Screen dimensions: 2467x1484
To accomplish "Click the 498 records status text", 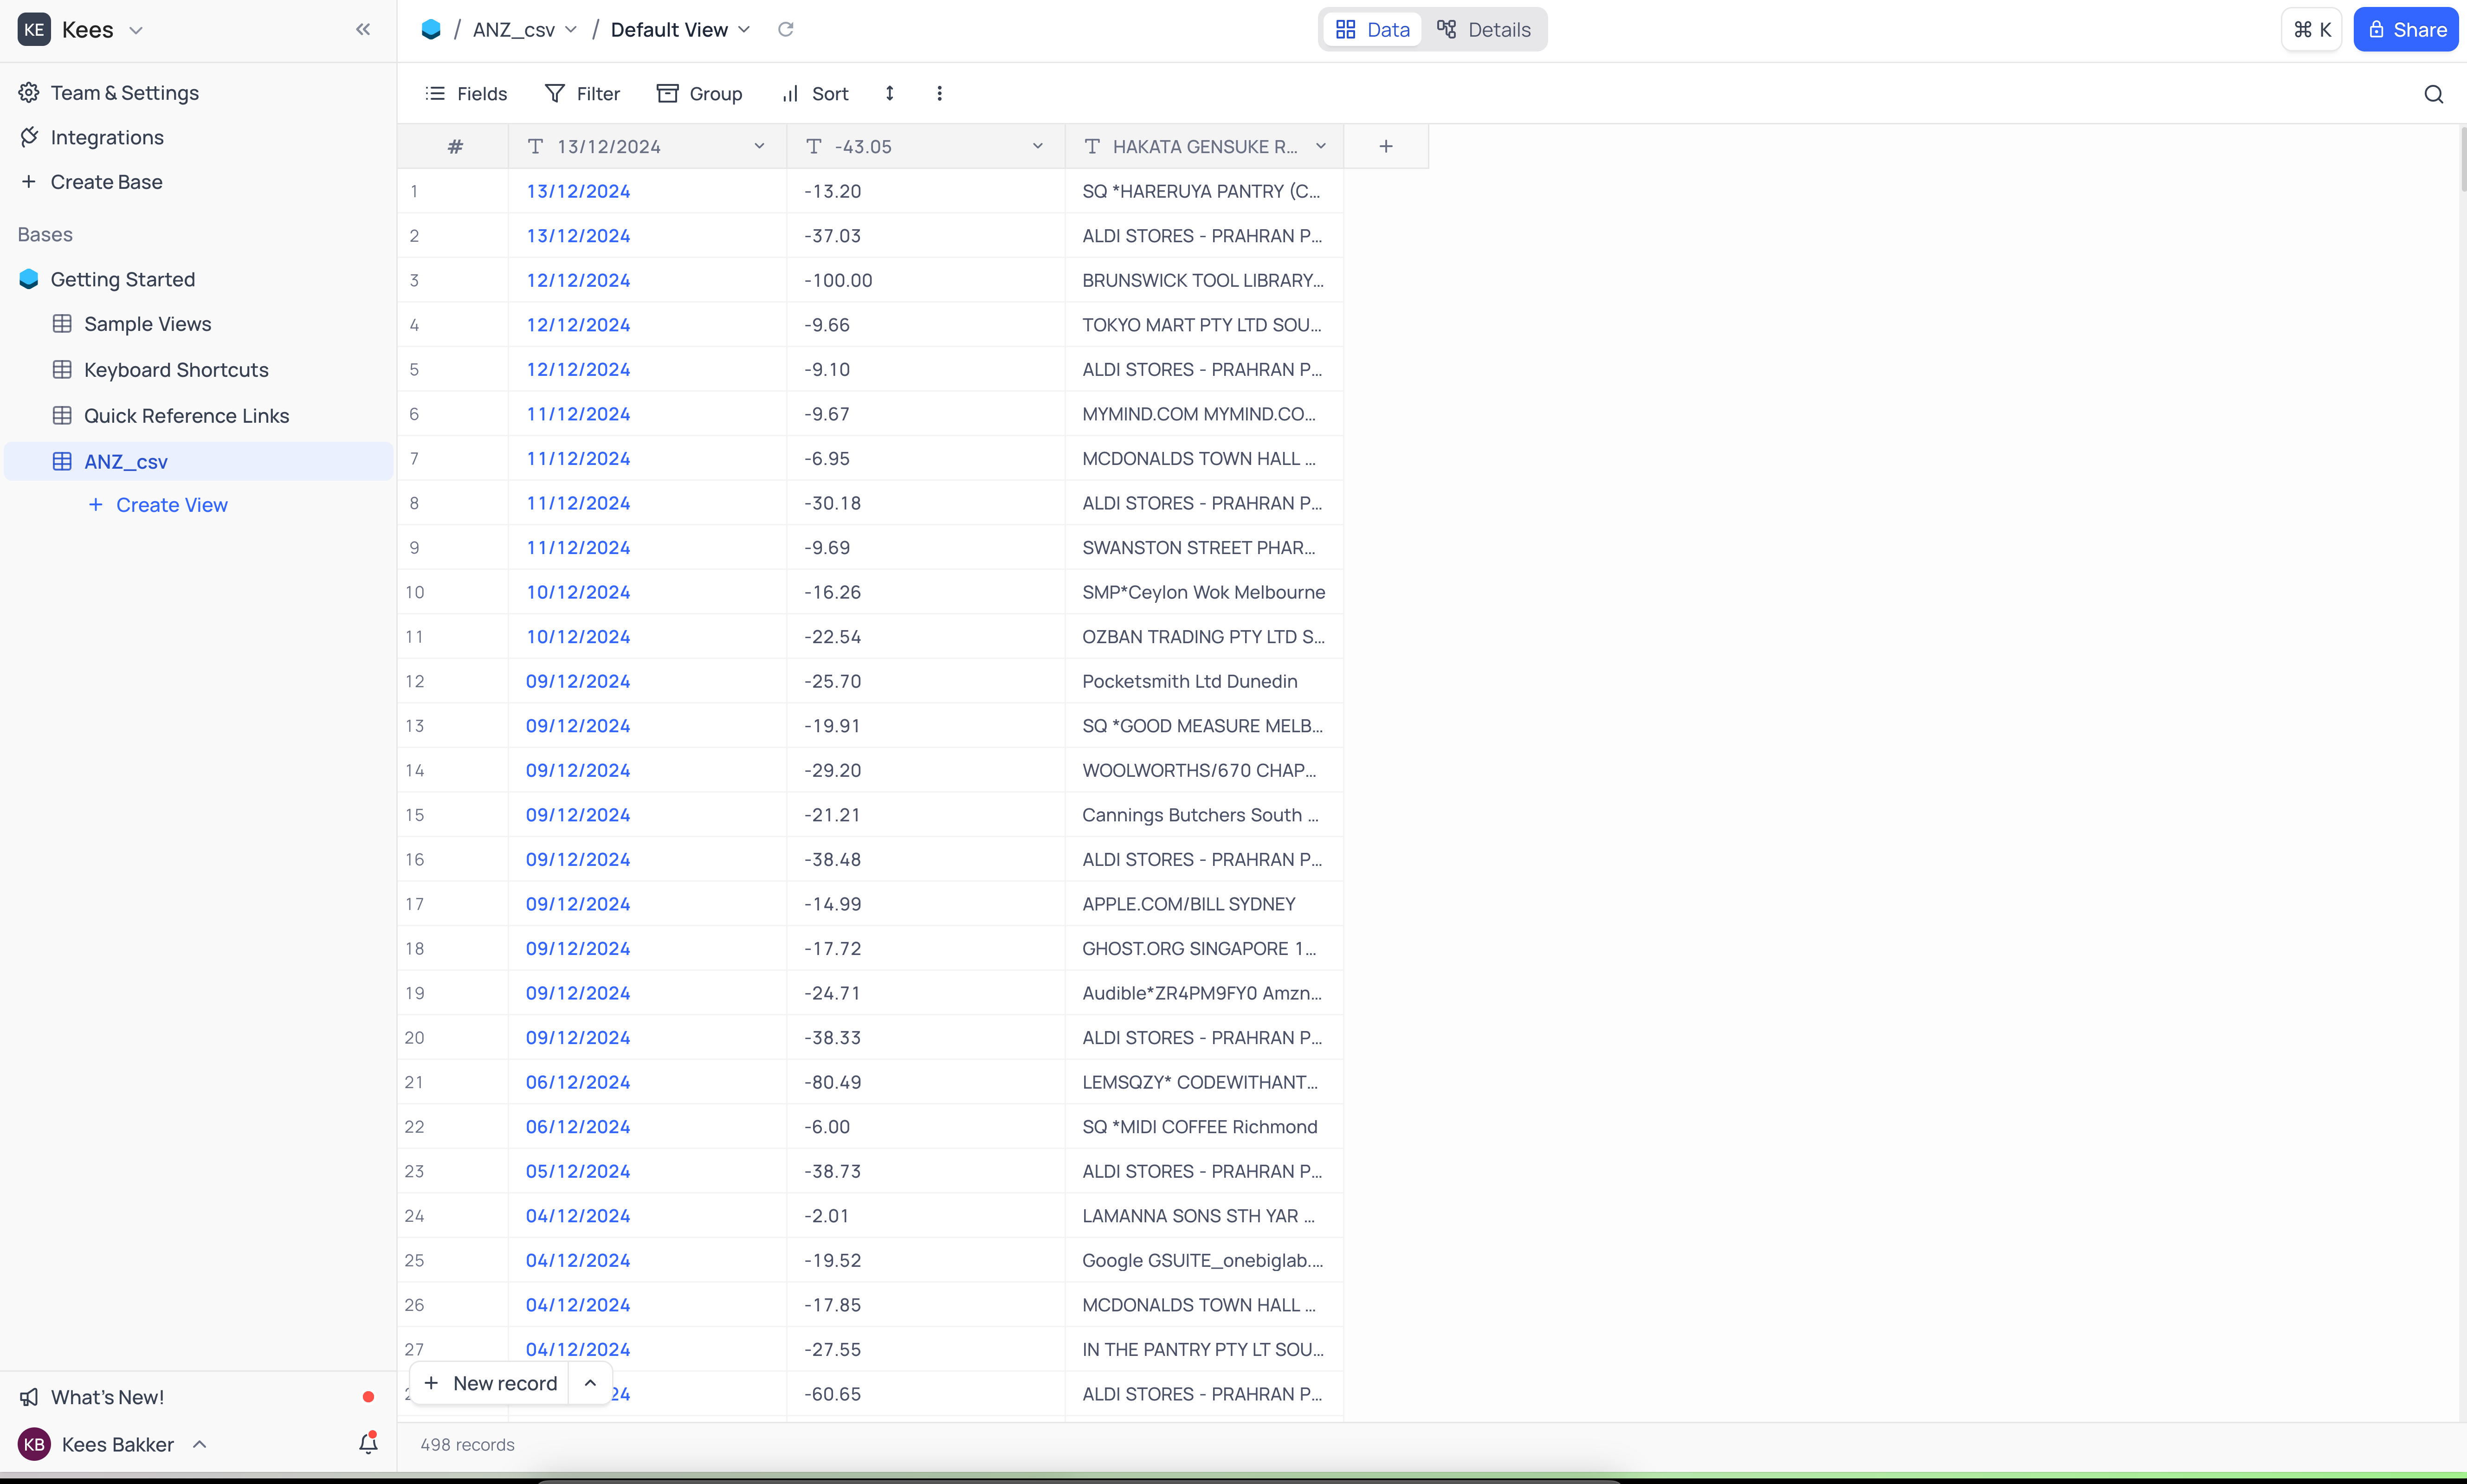I will click(467, 1445).
